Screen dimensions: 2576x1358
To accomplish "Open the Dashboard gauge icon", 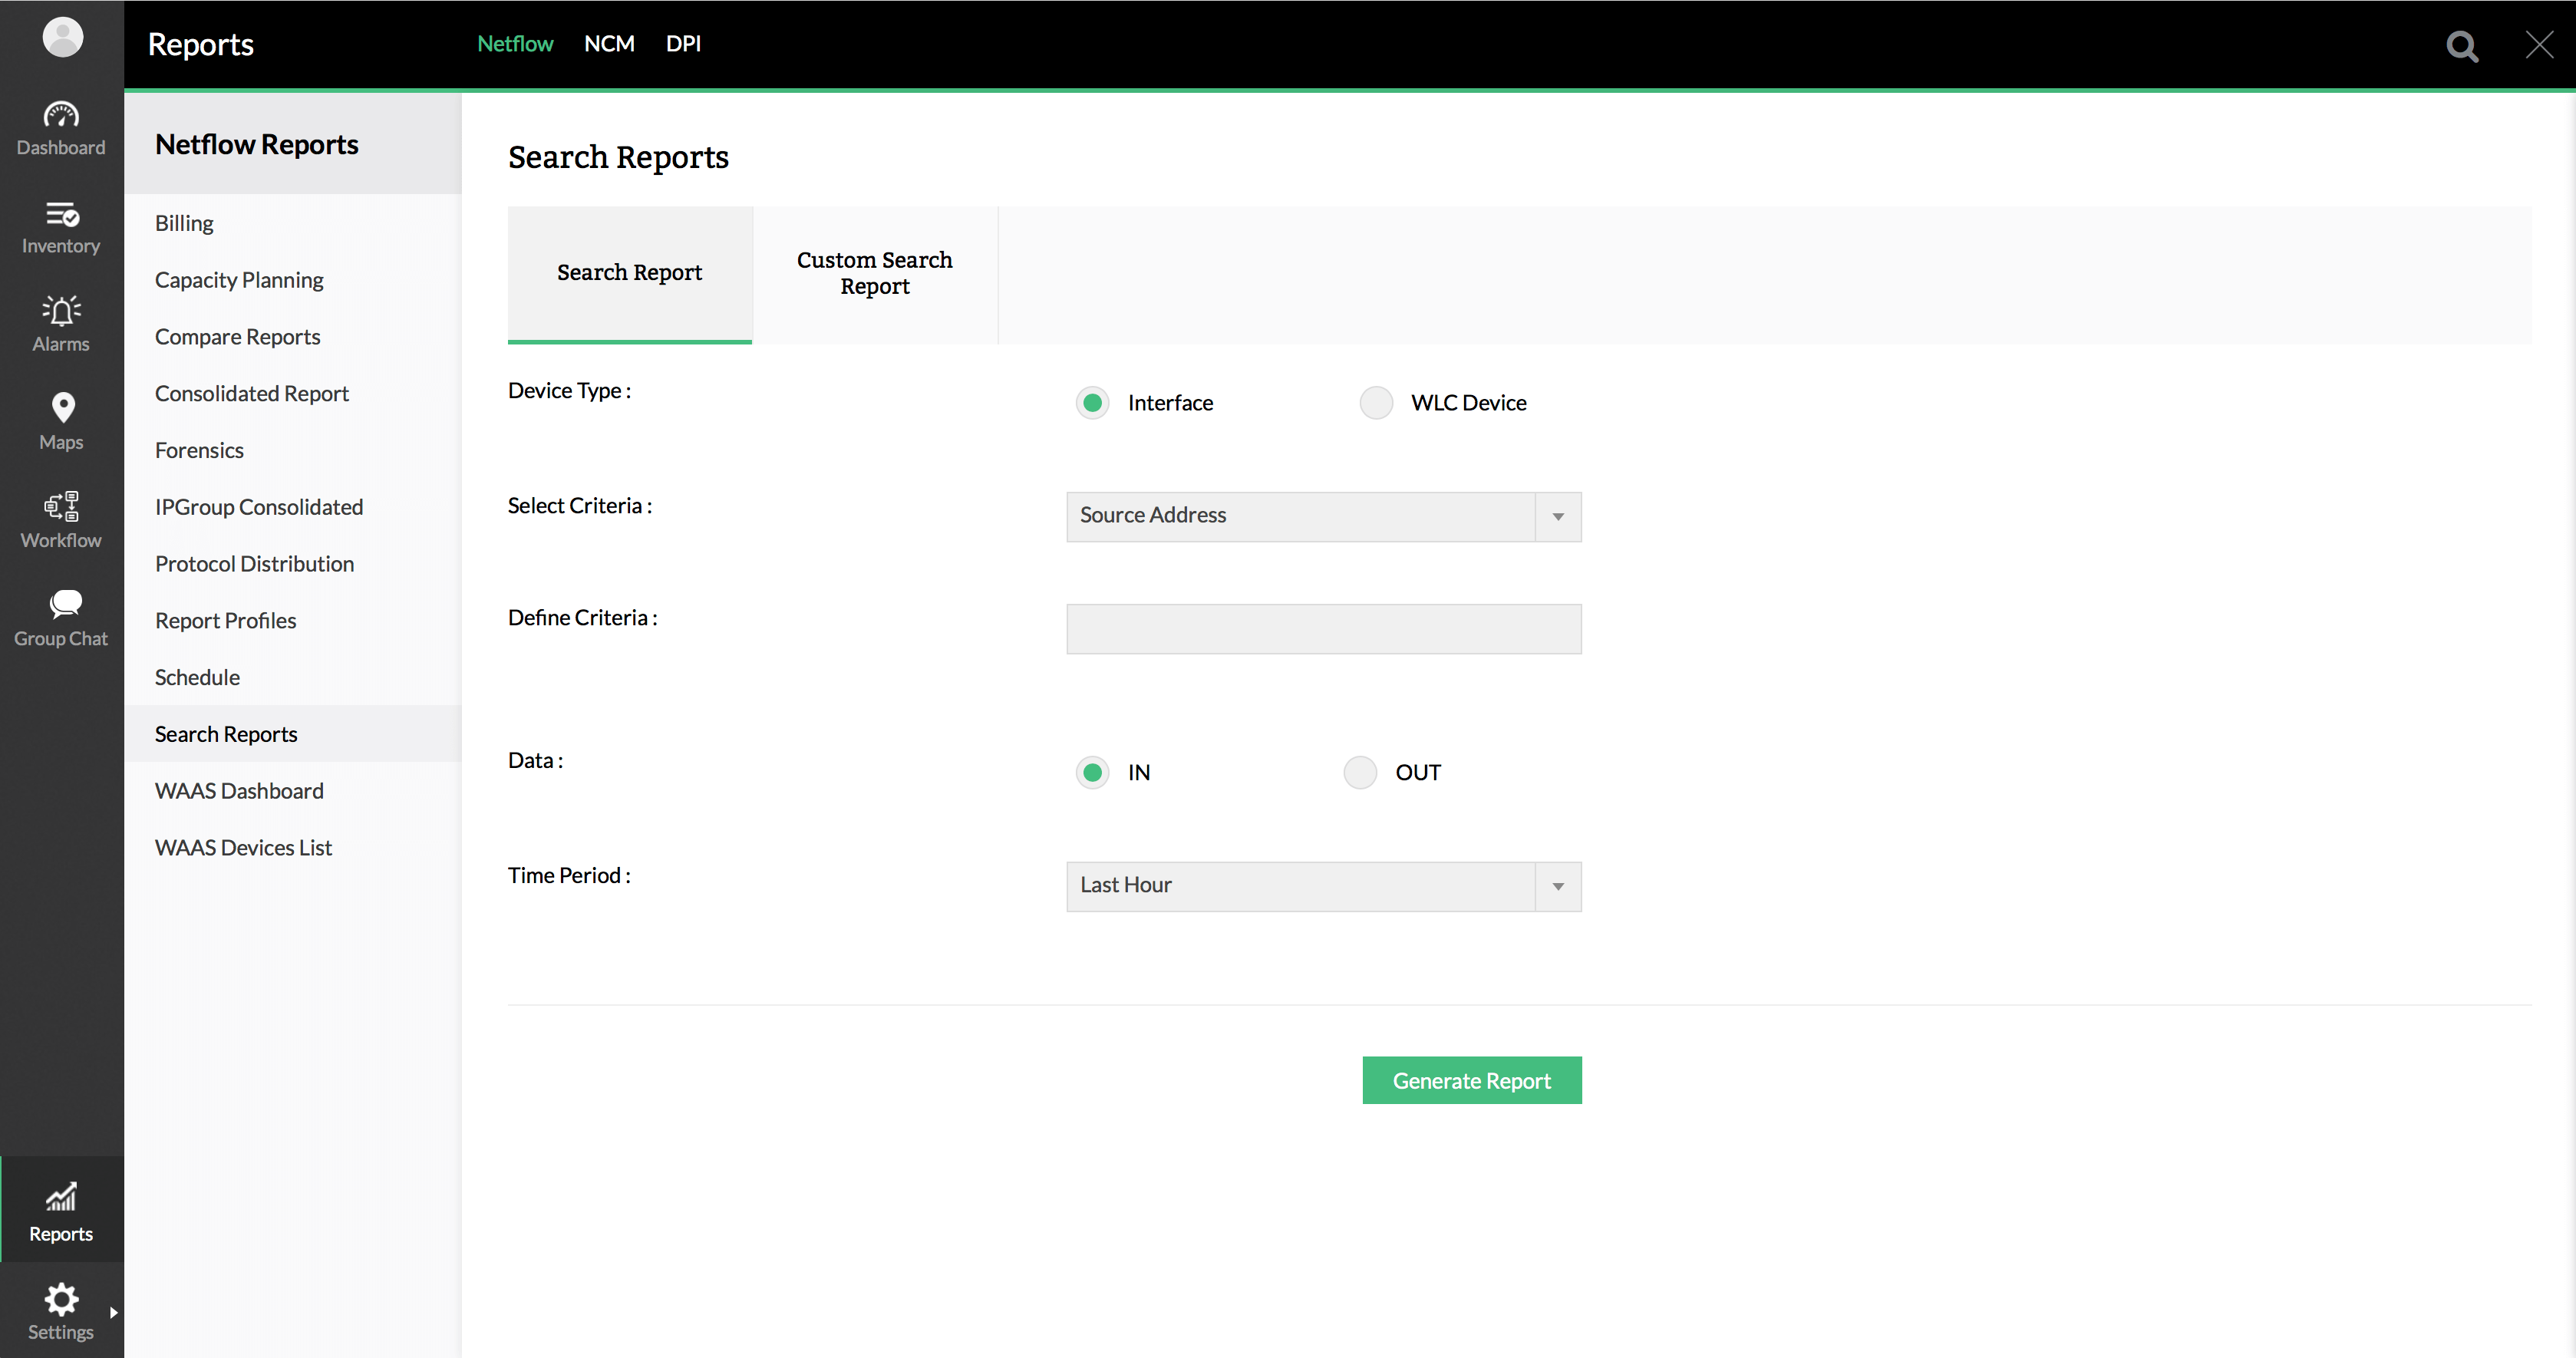I will coord(61,115).
